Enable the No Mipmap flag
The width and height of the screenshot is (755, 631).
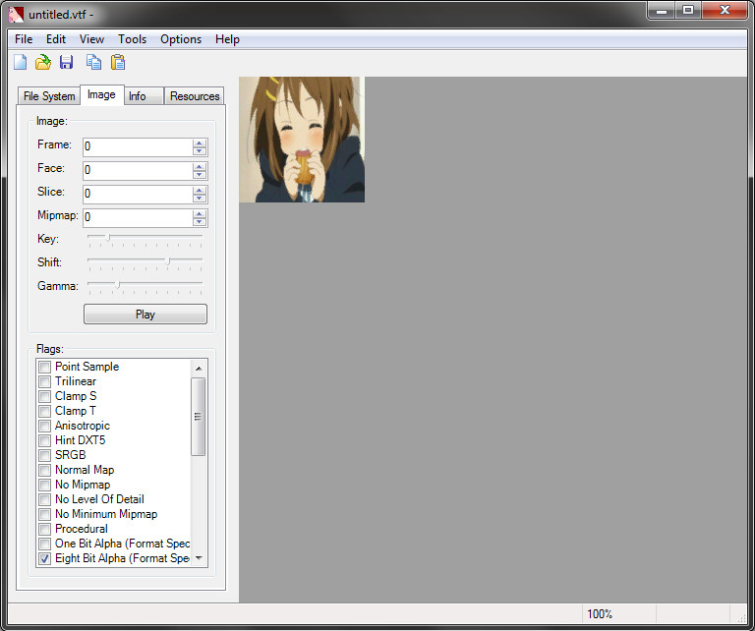pos(45,485)
